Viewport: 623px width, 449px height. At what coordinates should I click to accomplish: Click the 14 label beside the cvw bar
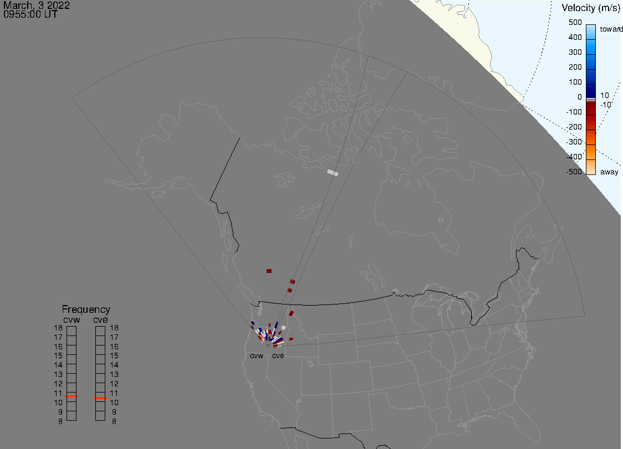click(x=58, y=365)
